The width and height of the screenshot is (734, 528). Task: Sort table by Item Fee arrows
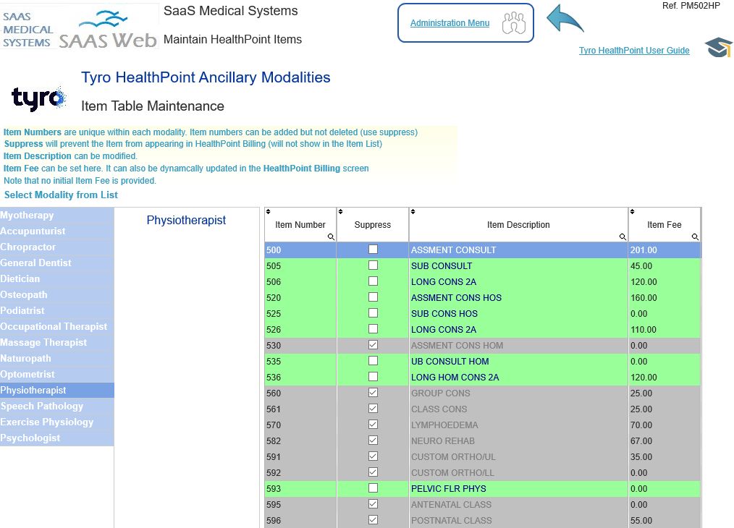633,212
